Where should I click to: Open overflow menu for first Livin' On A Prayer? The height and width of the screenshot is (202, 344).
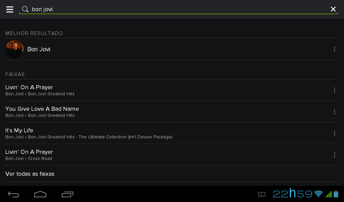pyautogui.click(x=334, y=90)
